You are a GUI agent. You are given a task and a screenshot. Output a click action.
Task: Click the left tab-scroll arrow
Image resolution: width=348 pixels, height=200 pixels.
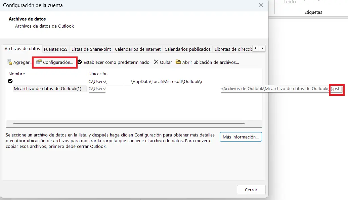click(x=256, y=48)
